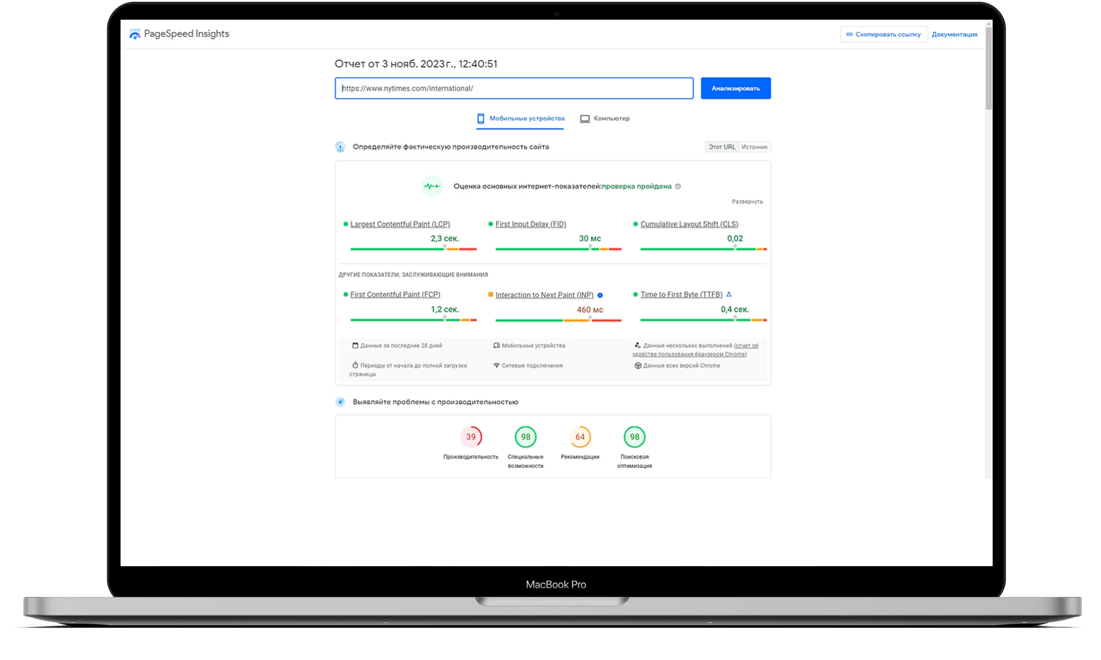This screenshot has height=660, width=1101.
Task: Click the INP value 460 мс
Action: click(x=590, y=310)
